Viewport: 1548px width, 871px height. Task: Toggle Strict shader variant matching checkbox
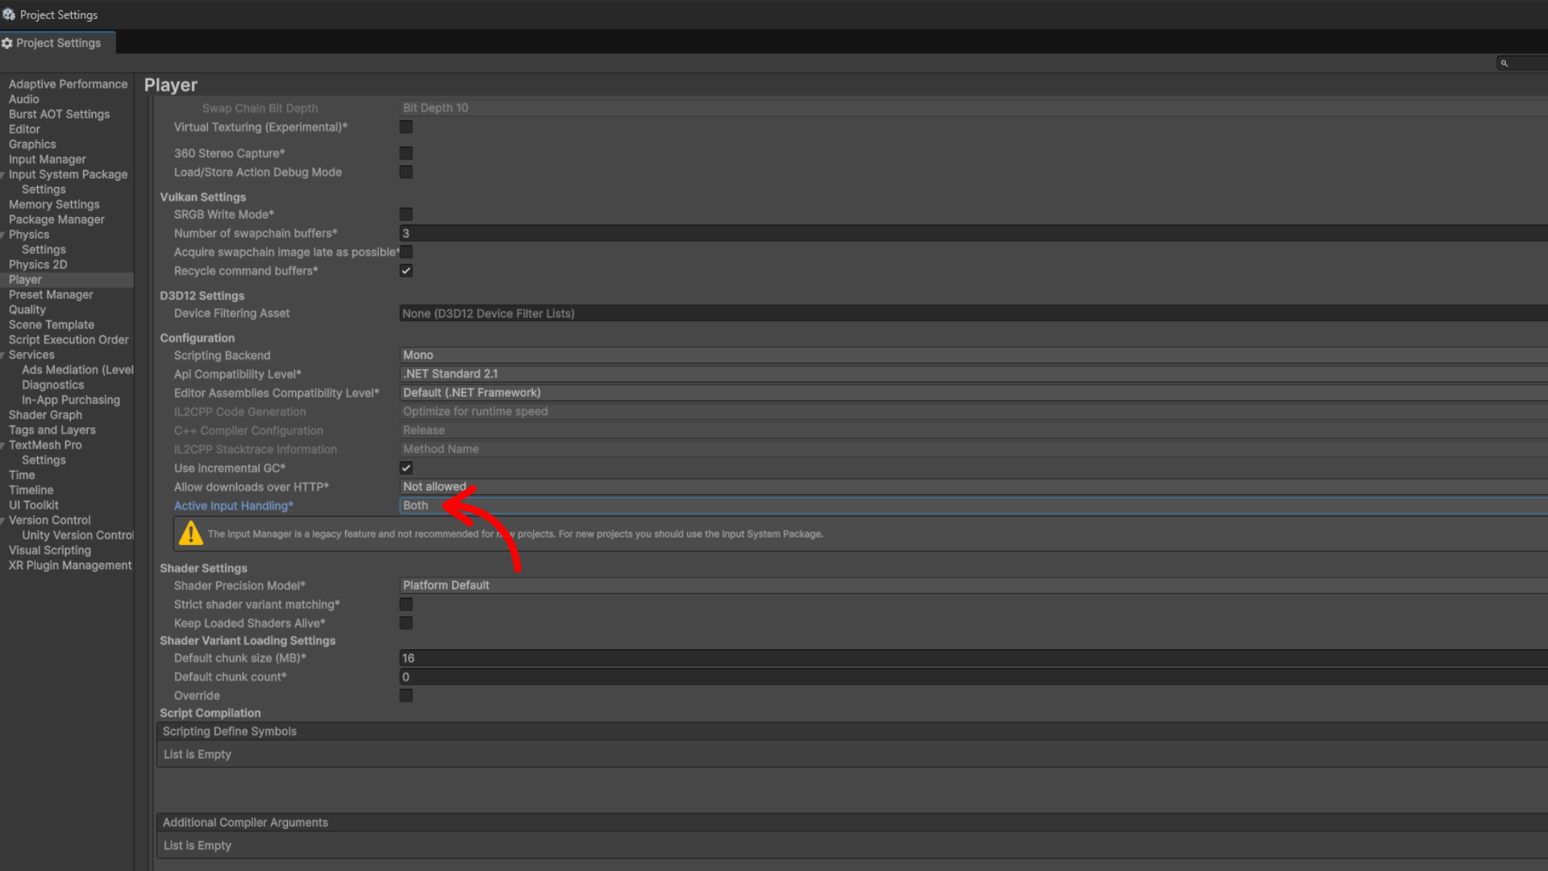(x=406, y=604)
